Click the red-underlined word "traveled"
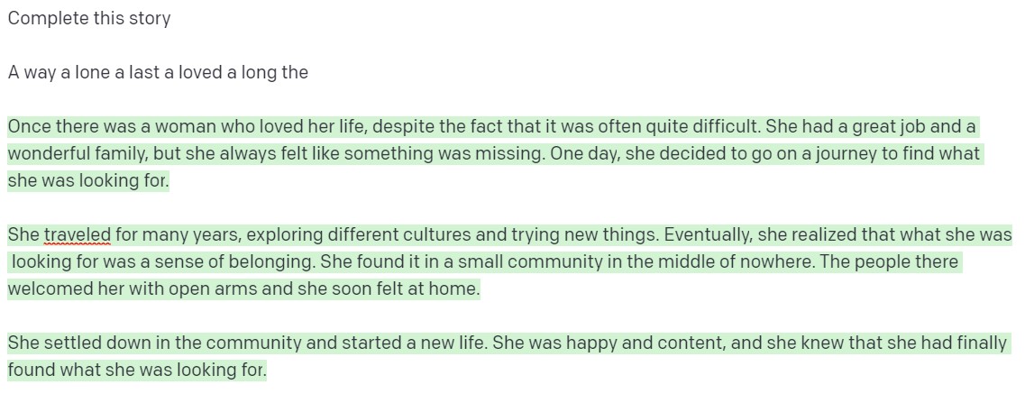Viewport: 1034px width, 412px height. click(x=77, y=235)
